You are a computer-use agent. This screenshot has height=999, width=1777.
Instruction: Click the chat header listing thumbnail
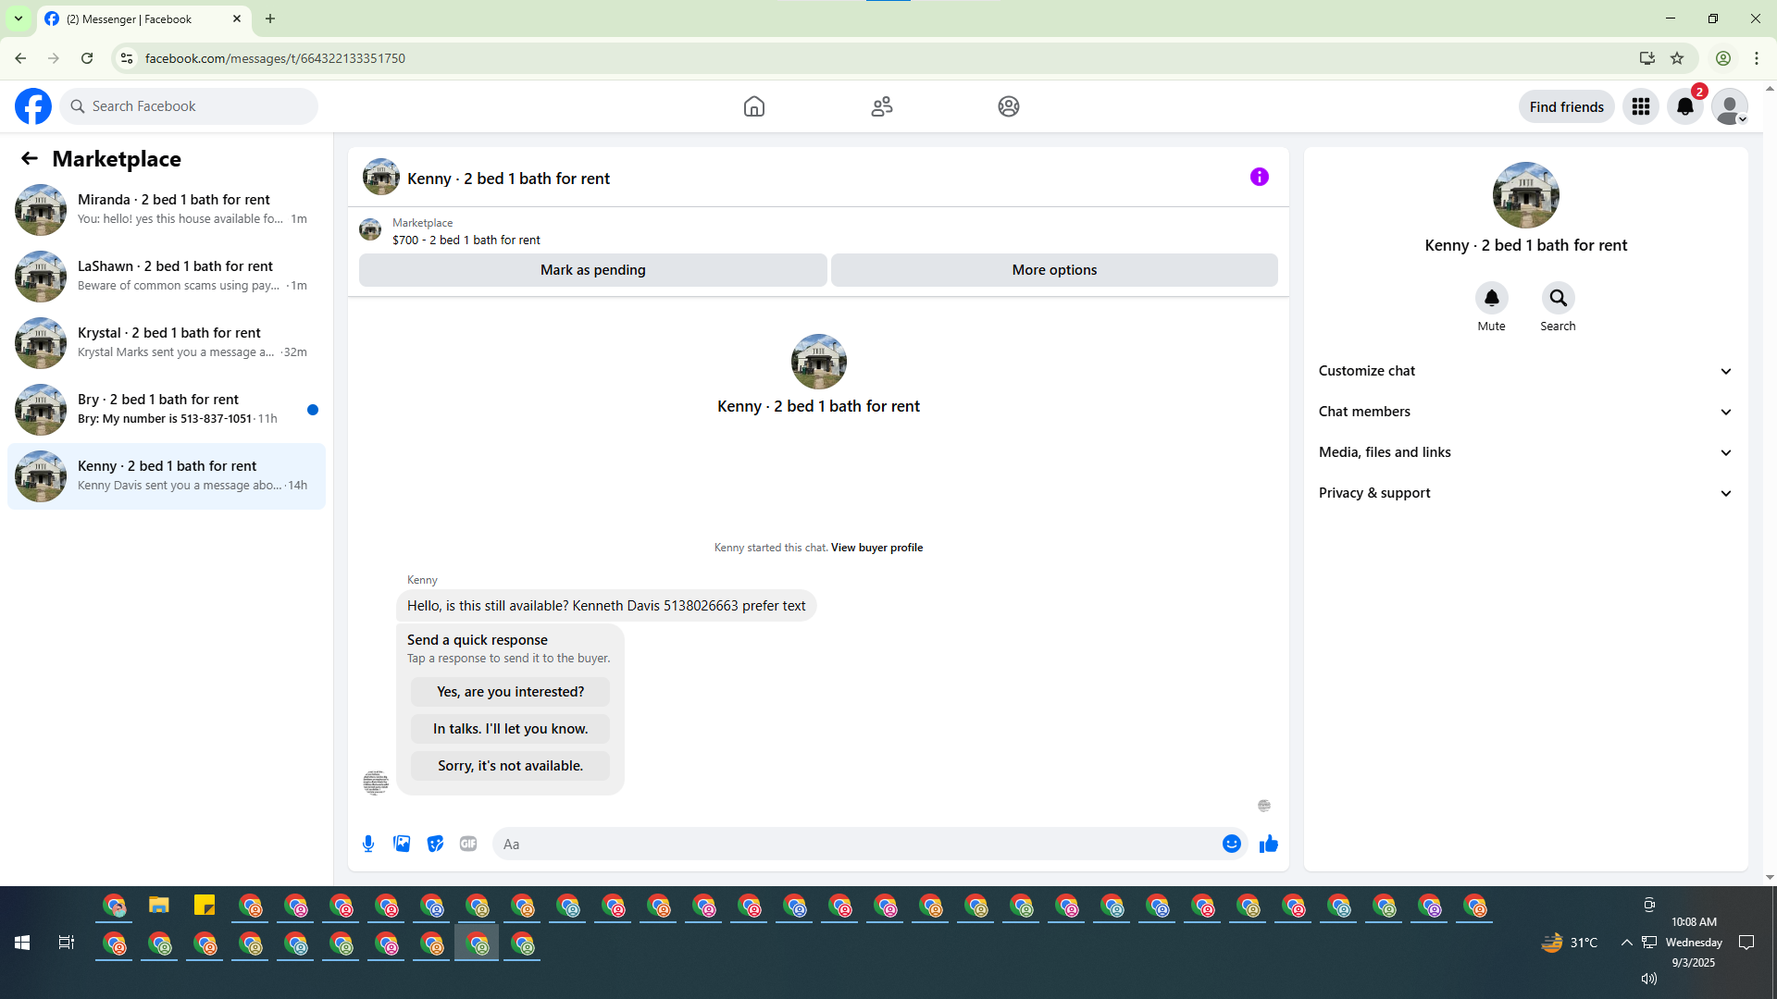[381, 177]
